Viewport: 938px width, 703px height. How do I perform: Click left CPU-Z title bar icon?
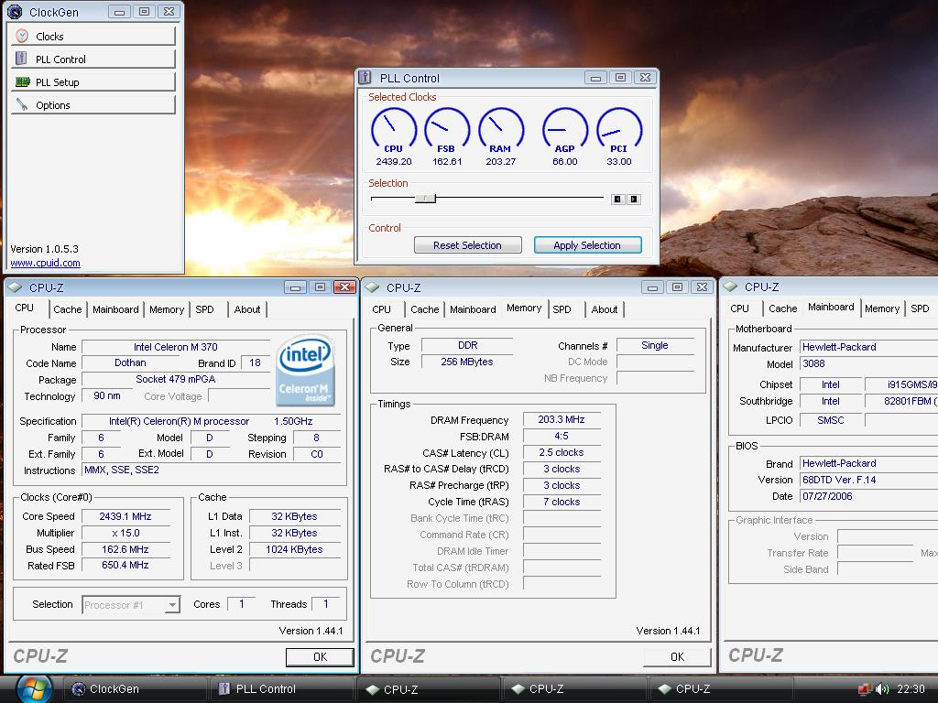click(x=16, y=287)
